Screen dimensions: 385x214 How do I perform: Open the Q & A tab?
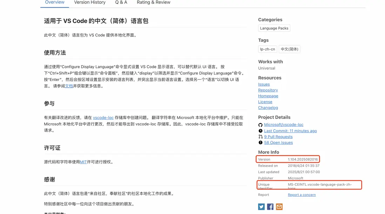point(121,2)
